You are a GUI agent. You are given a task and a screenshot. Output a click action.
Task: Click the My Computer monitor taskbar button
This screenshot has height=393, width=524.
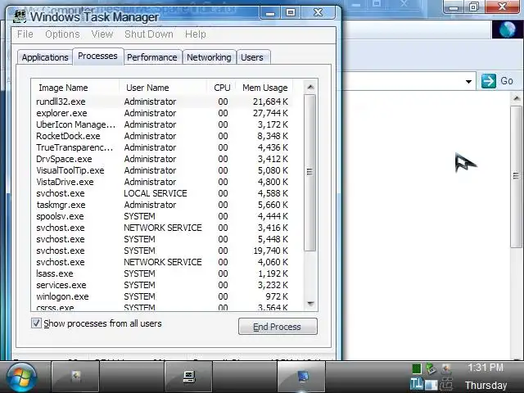(302, 377)
